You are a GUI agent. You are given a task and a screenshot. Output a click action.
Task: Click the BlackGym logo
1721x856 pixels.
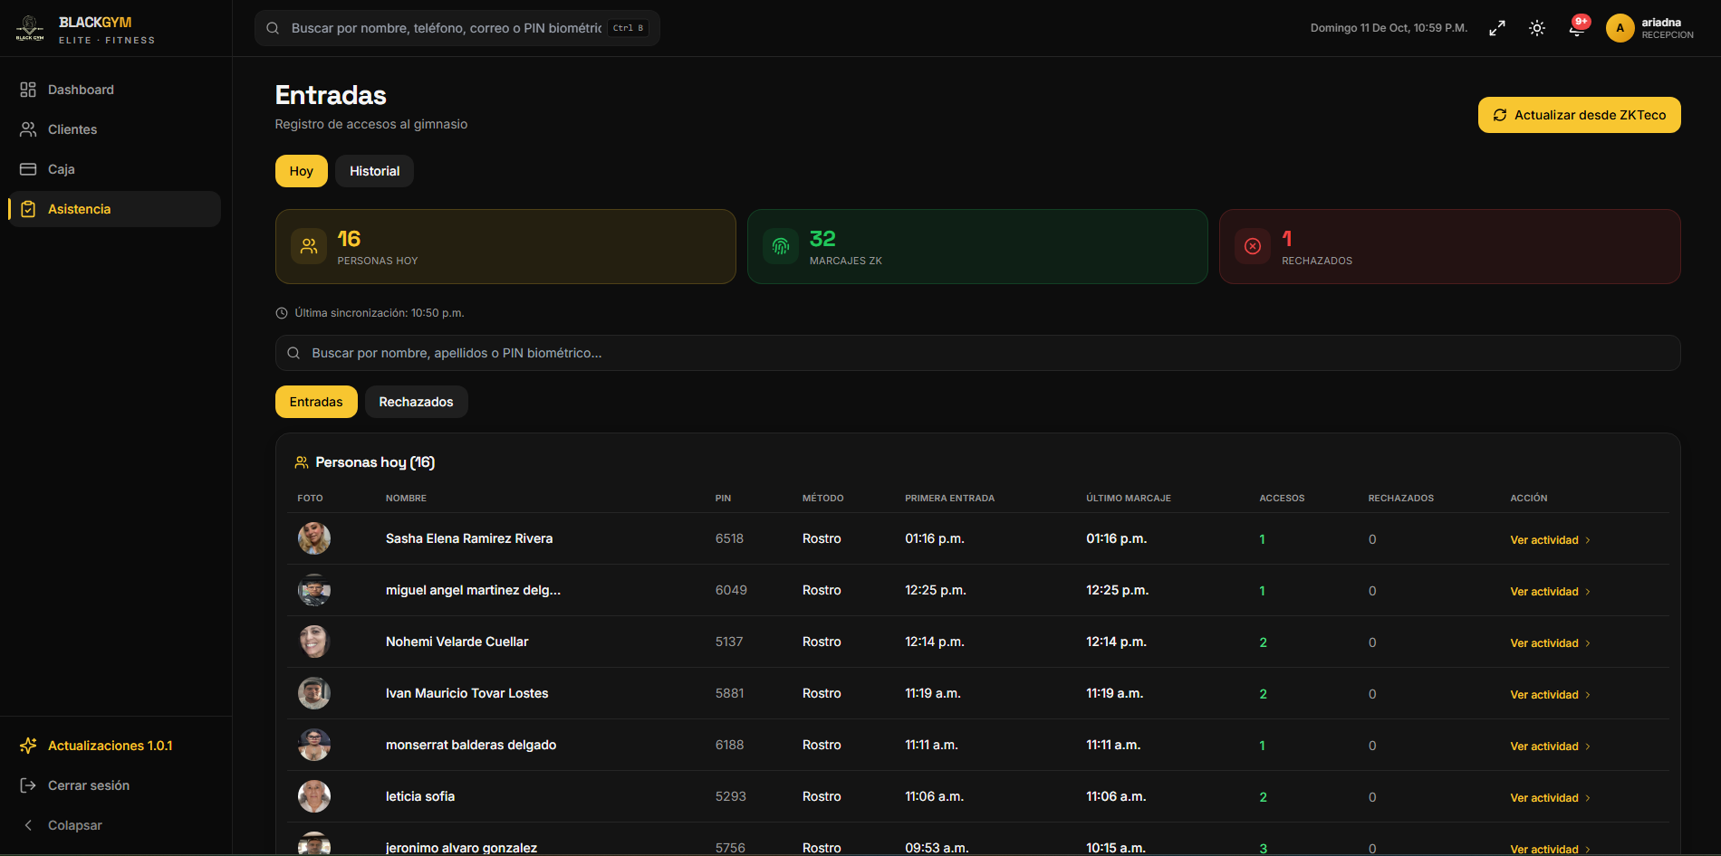[30, 28]
